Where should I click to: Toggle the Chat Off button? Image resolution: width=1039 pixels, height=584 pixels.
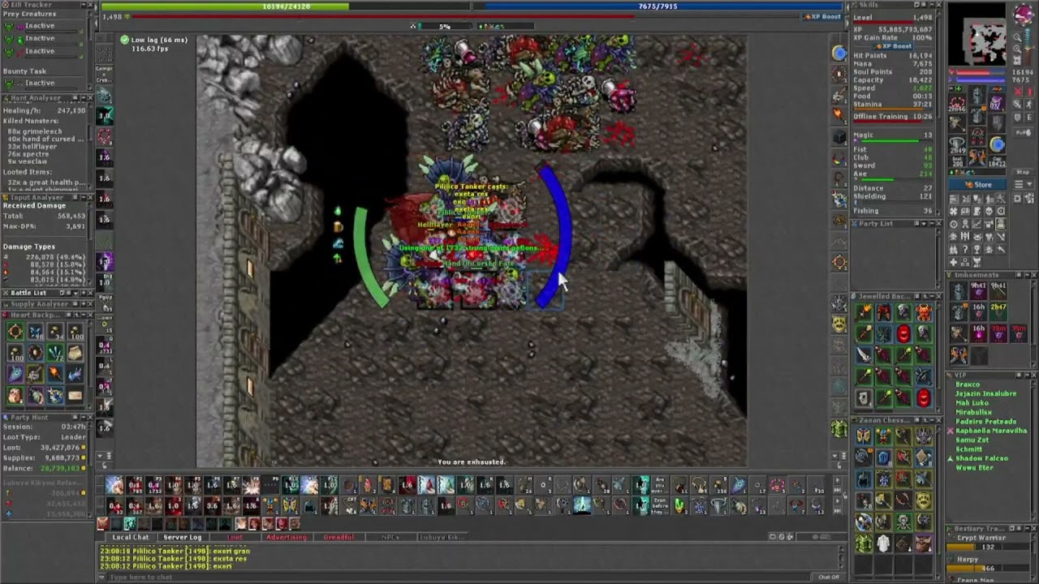[x=828, y=577]
